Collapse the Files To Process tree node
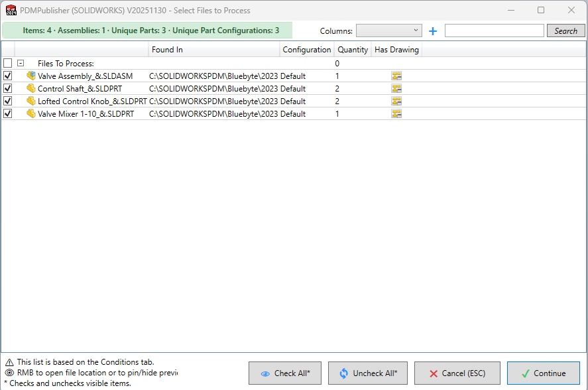 (x=21, y=64)
